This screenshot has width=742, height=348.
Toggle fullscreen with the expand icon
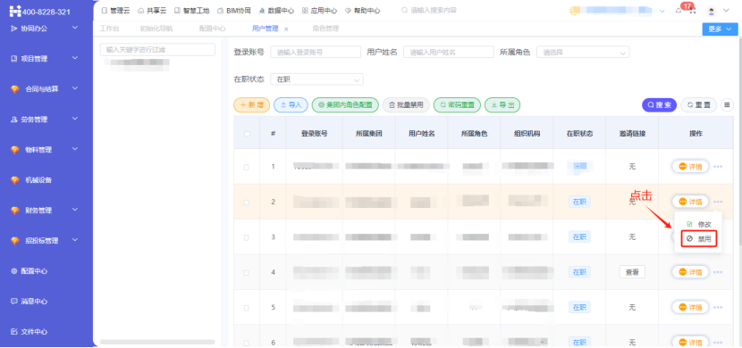point(693,12)
